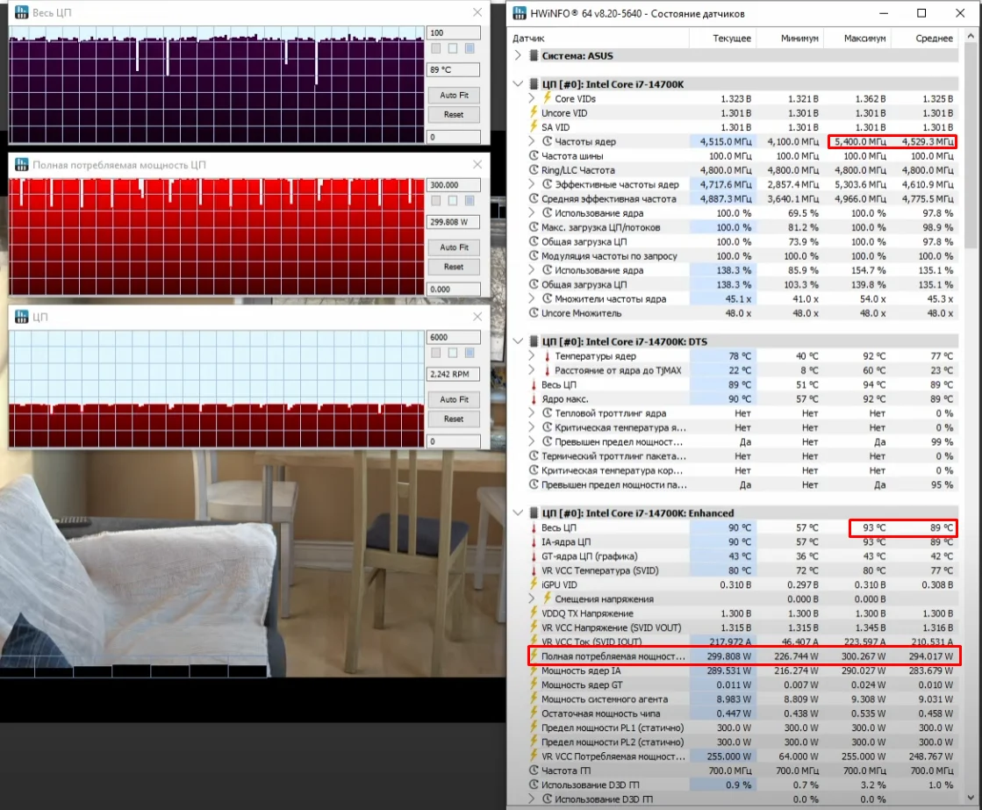Click Auto Fit in the Весь ЦП graph window
The height and width of the screenshot is (810, 982).
(454, 96)
